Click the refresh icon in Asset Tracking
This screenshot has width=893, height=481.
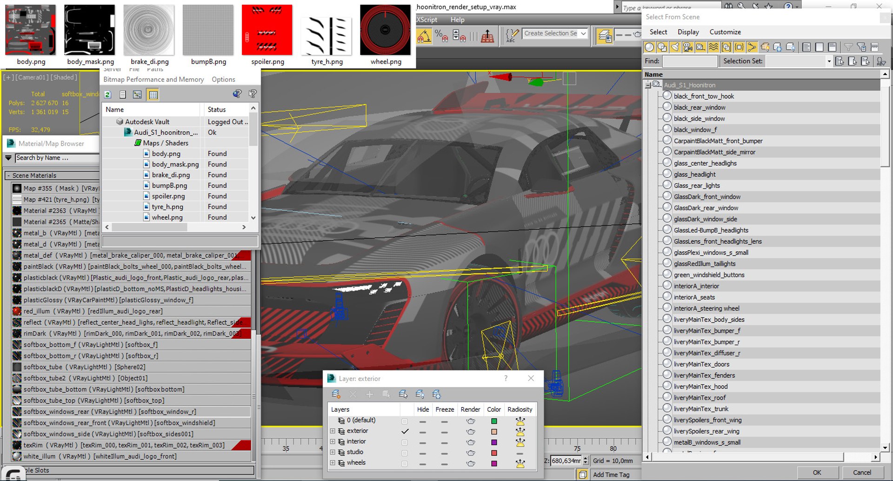(x=107, y=94)
